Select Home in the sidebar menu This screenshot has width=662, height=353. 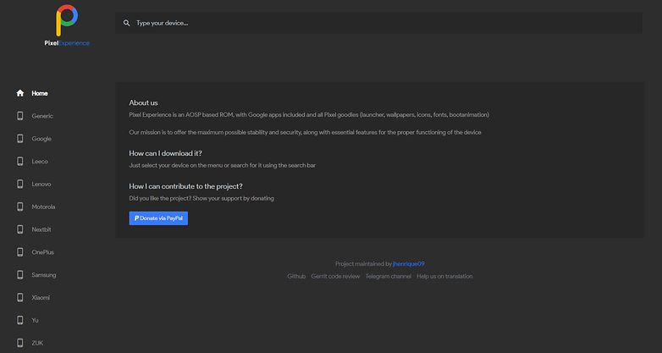[x=40, y=93]
